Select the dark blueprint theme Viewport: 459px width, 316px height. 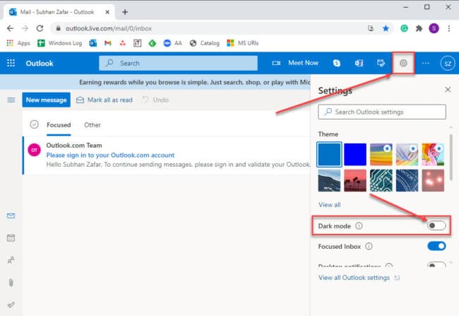(407, 180)
